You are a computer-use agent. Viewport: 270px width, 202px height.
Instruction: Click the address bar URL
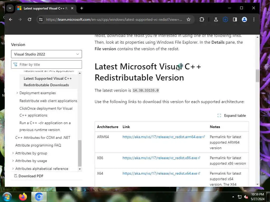(x=114, y=19)
